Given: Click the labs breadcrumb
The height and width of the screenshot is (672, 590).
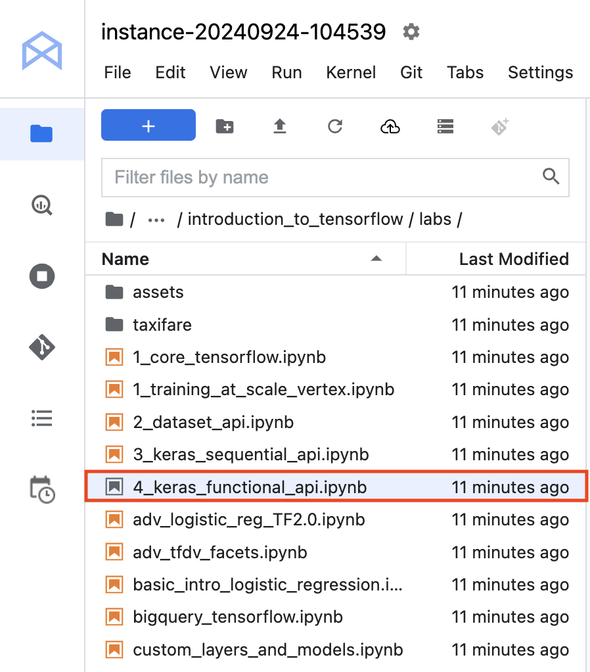Looking at the screenshot, I should [x=435, y=220].
